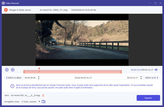Click the video preview frame
This screenshot has height=107, width=164.
tap(82, 40)
